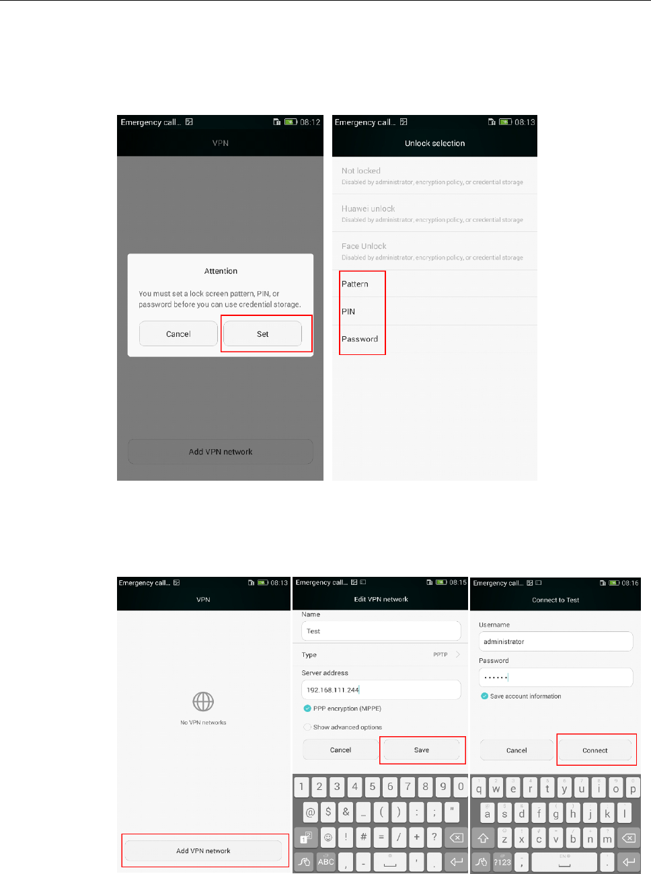Tap the shift arrow key on the QWERTY keyboard
Screen dimensions: 651x874
[483, 838]
